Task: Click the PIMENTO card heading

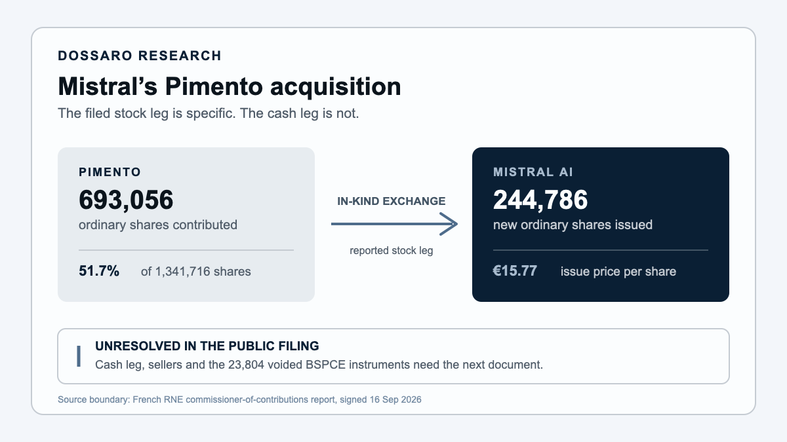Action: (110, 173)
